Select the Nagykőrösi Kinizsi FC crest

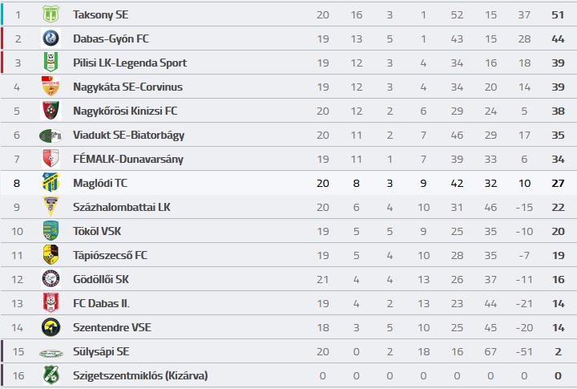pos(50,111)
